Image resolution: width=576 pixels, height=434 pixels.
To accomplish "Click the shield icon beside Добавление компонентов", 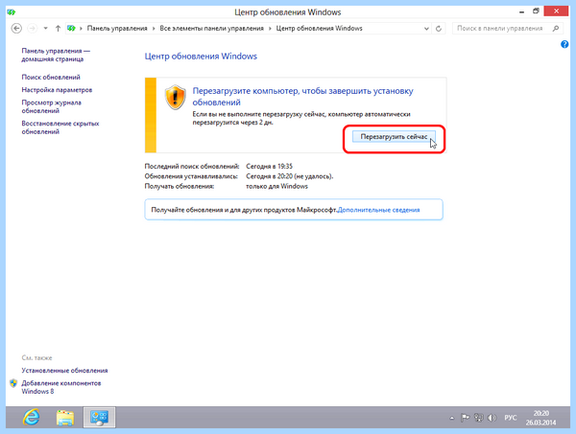I will tap(13, 383).
